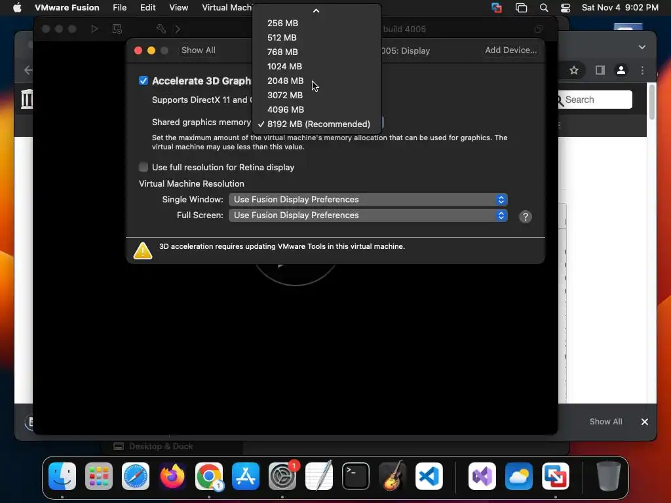Open VMware Fusion menu
Screen dimensions: 671x503
click(x=67, y=7)
